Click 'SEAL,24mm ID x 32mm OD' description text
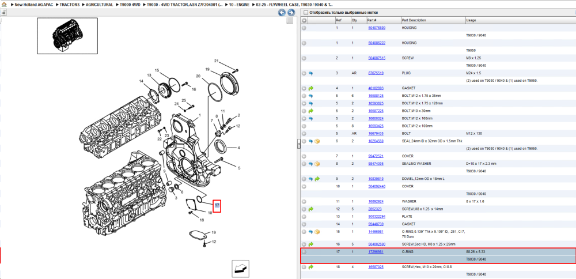The width and height of the screenshot is (576, 279). pyautogui.click(x=432, y=141)
